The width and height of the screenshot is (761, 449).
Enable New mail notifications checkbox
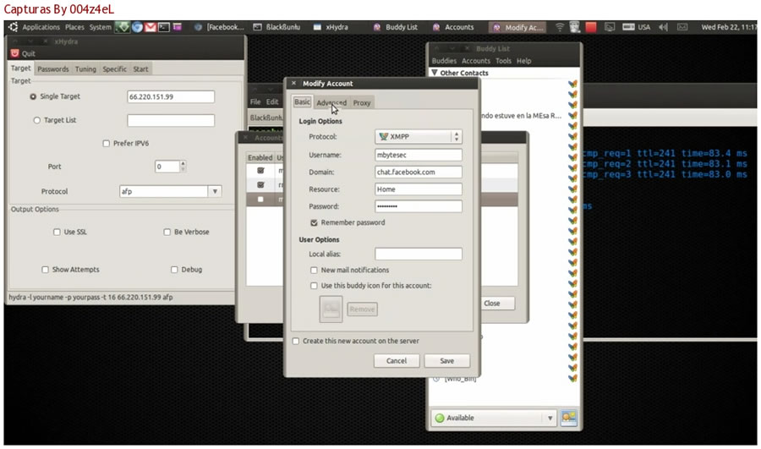[x=314, y=271]
